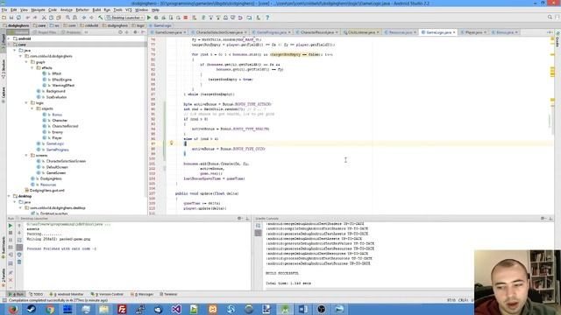
Task: Toggle the Favorites side tool window
Action: (x=4, y=278)
